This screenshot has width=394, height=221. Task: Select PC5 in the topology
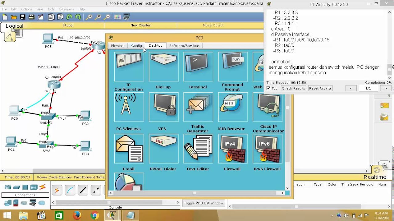click(48, 39)
